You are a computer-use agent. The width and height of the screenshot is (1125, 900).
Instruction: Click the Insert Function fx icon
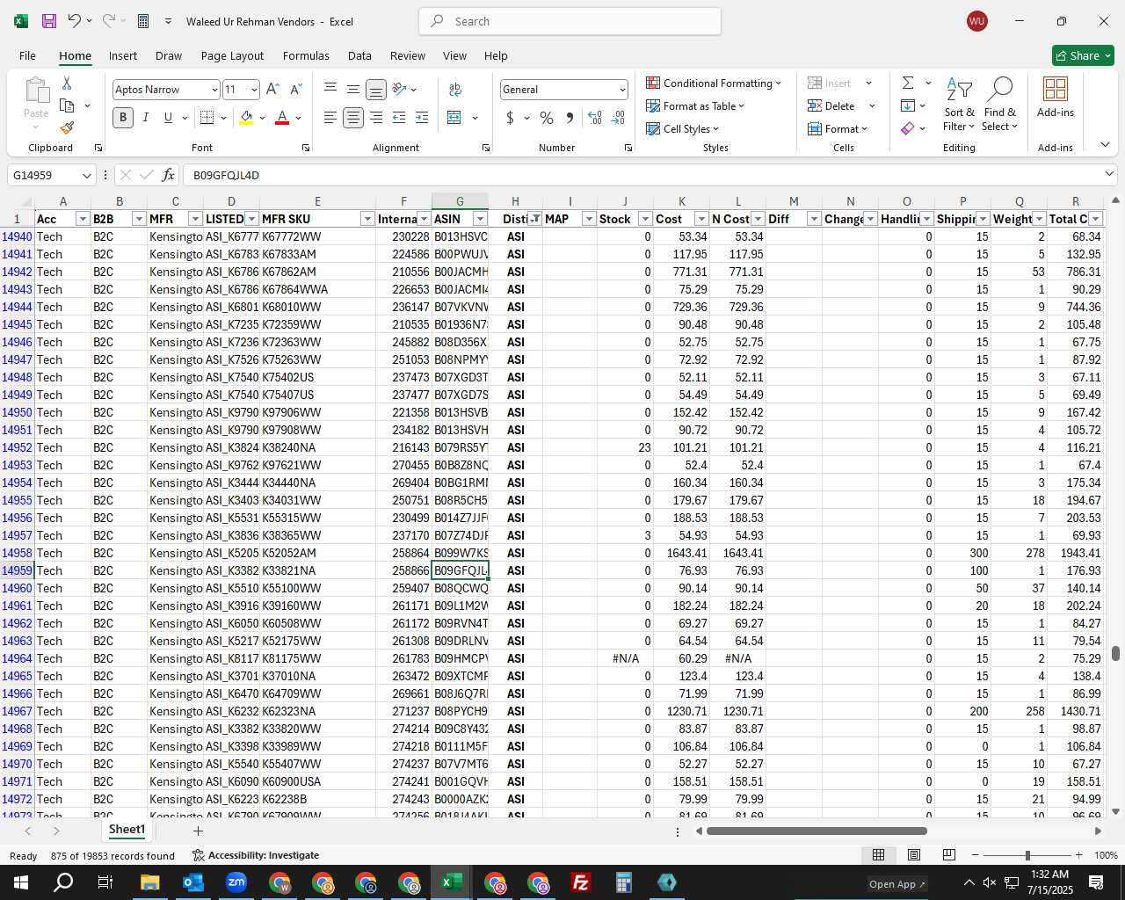point(169,175)
